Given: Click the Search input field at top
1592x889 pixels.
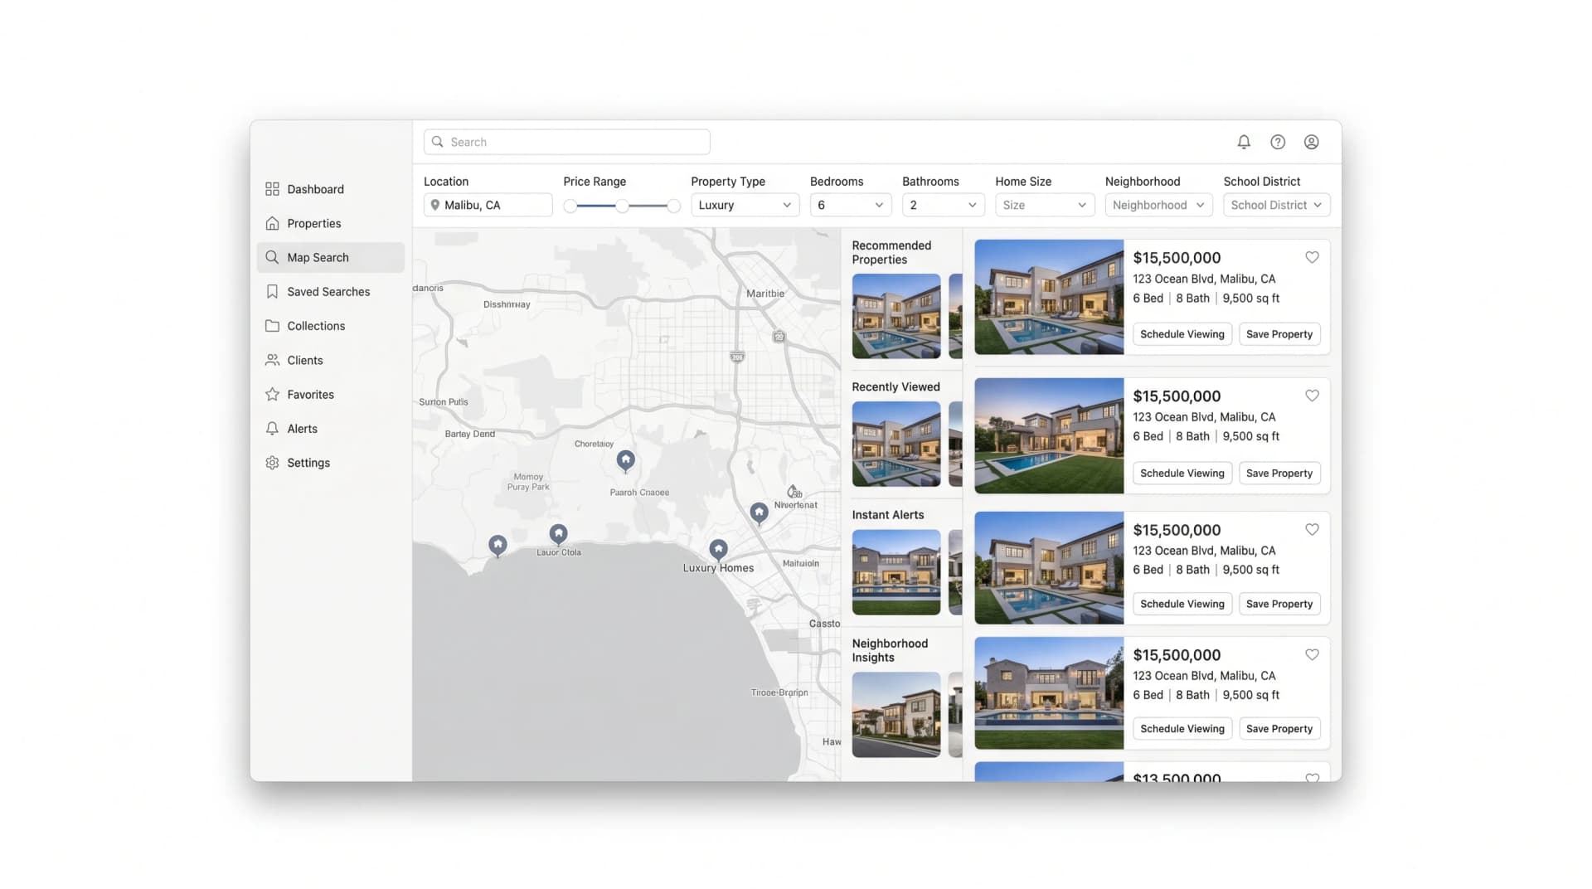Looking at the screenshot, I should tap(567, 142).
